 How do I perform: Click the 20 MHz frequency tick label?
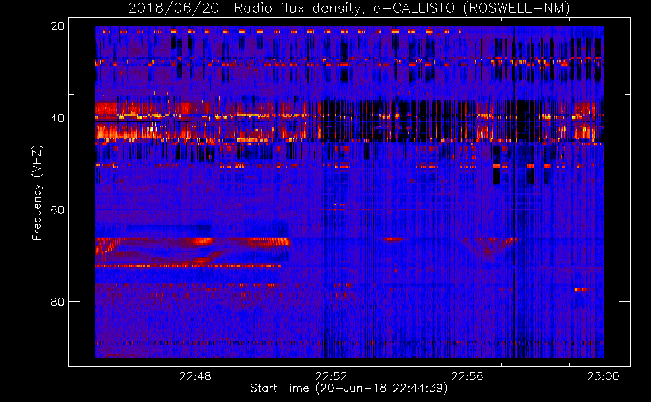point(57,26)
